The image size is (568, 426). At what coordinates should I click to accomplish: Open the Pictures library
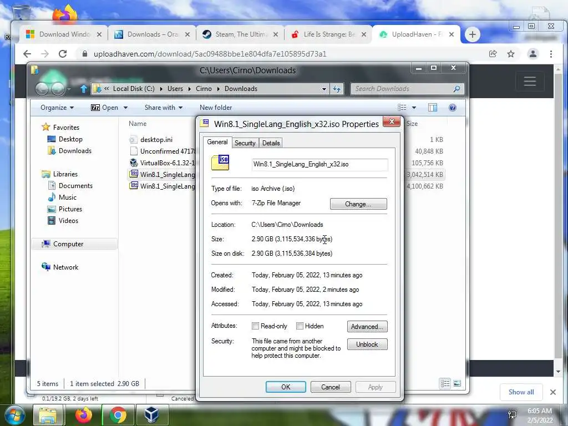[x=65, y=209]
